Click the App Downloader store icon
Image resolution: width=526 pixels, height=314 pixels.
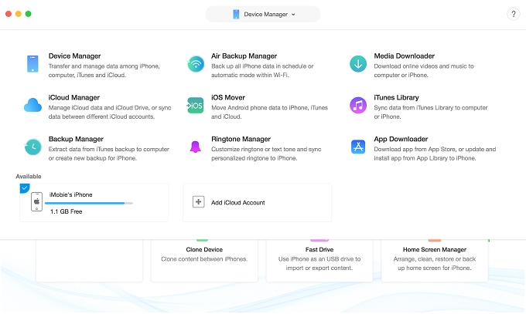point(358,147)
